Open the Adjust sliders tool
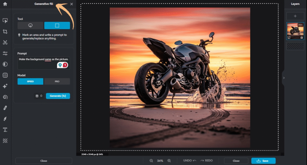This screenshot has width=307, height=165. 5,53
